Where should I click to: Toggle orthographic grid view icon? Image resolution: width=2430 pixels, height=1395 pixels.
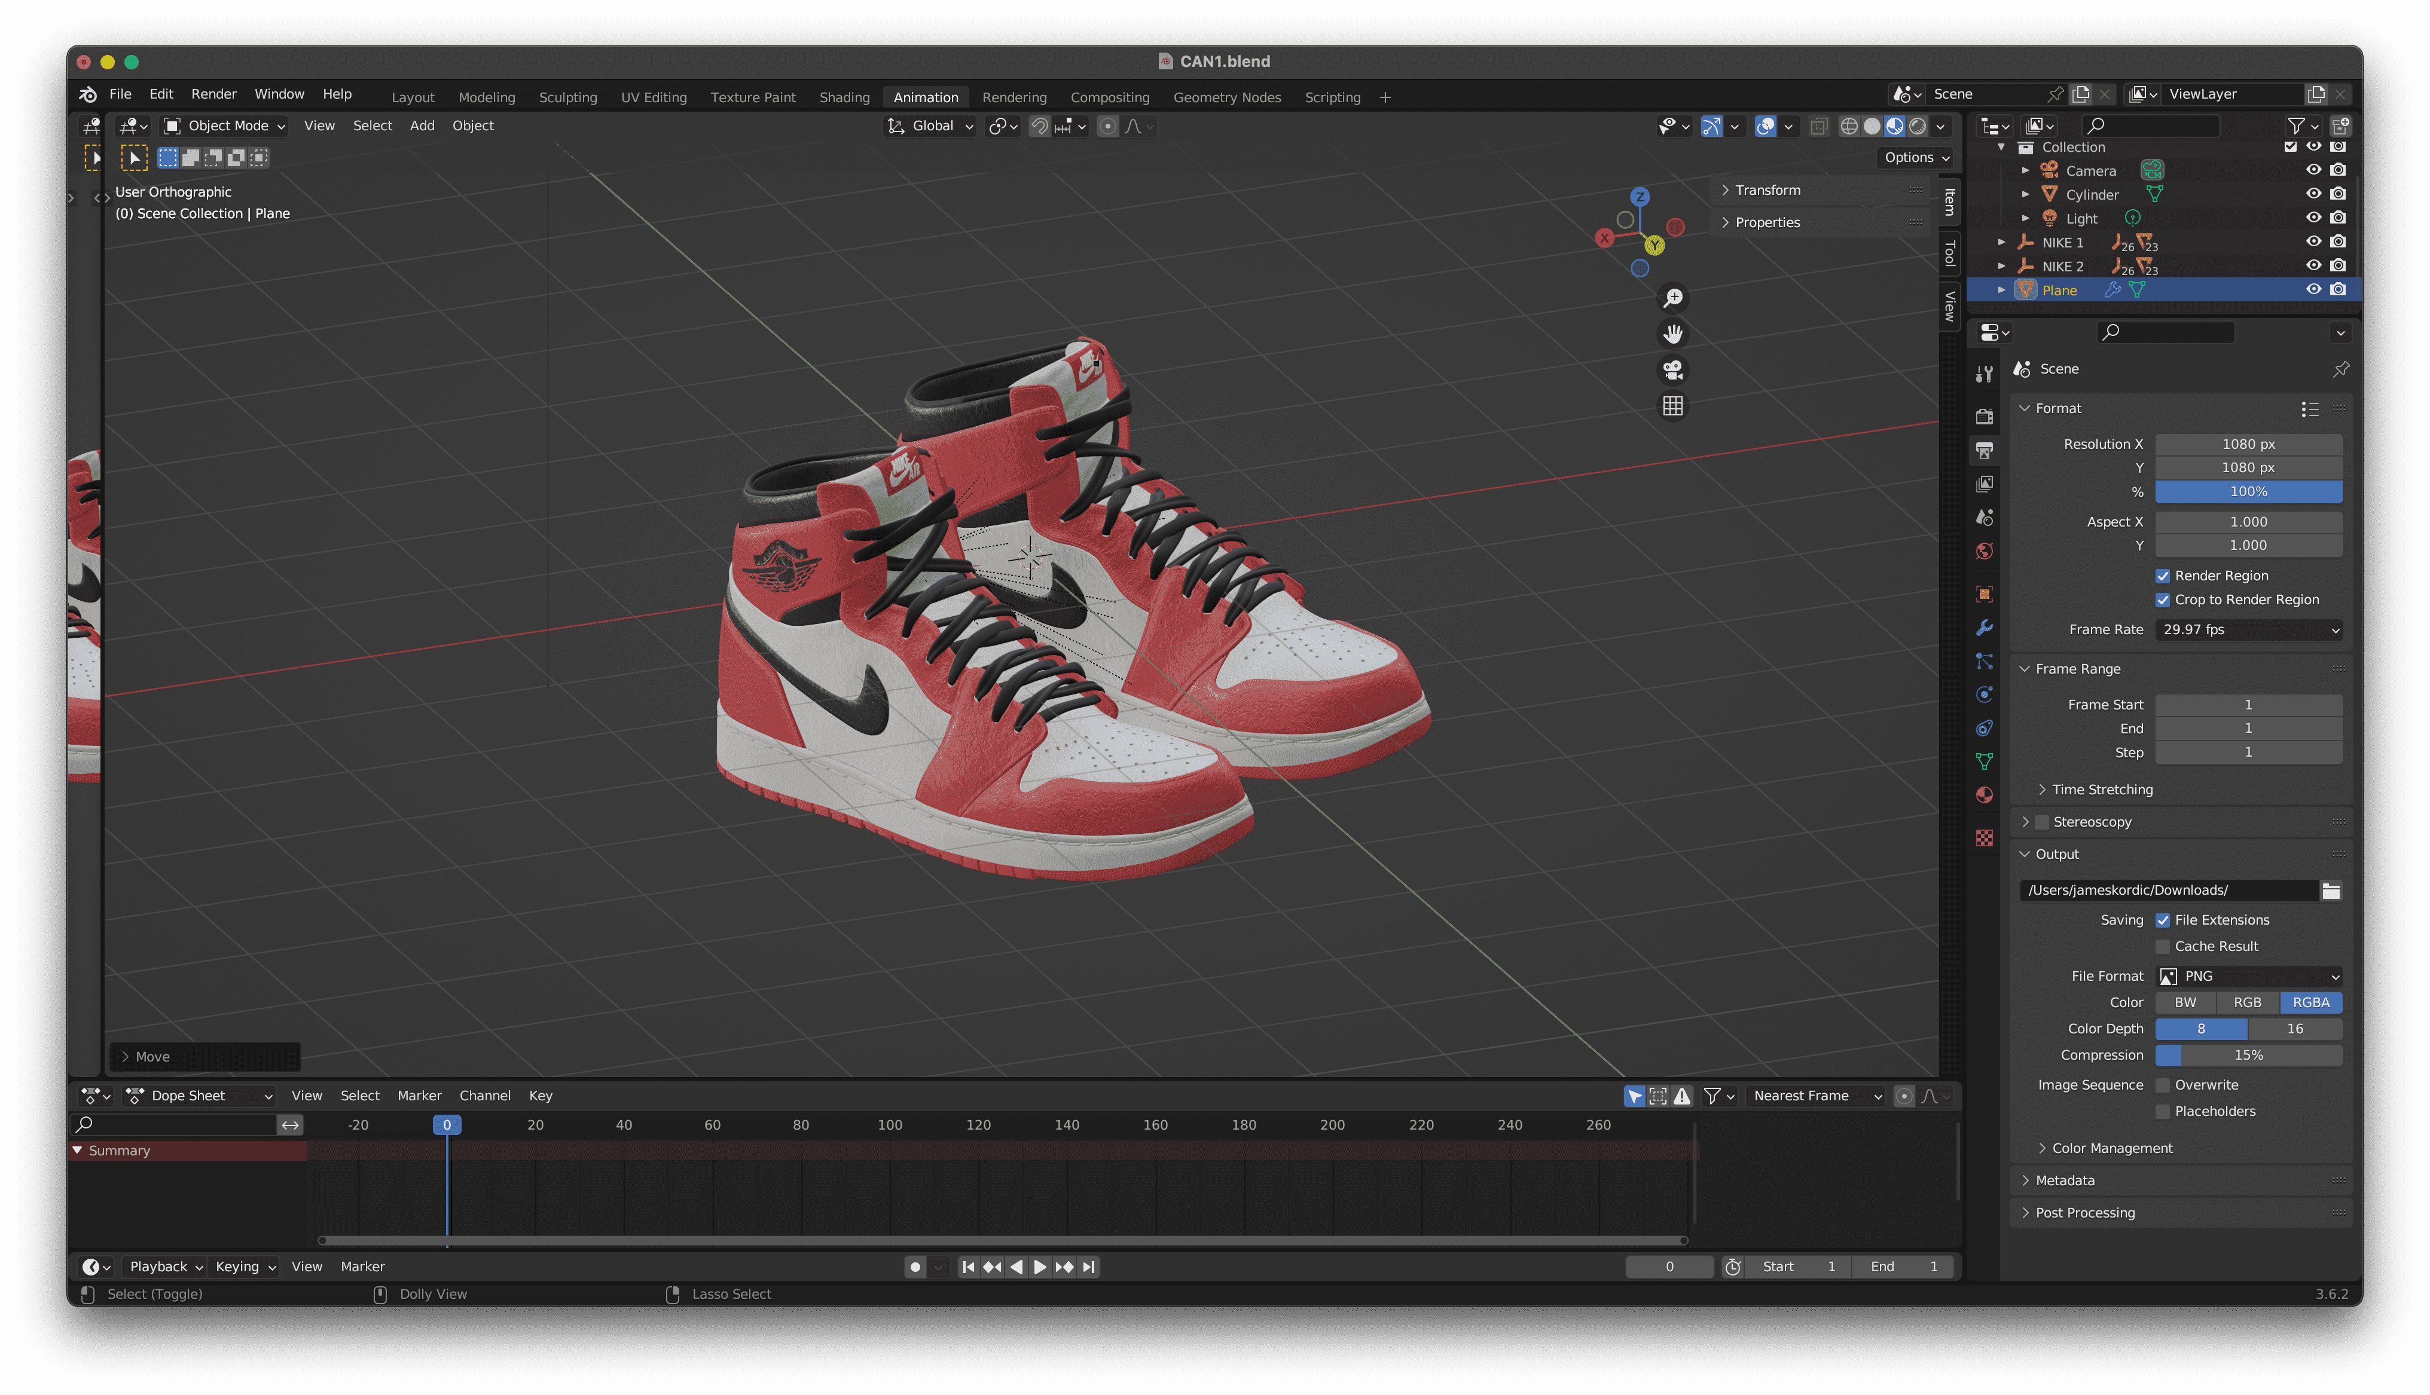1672,406
